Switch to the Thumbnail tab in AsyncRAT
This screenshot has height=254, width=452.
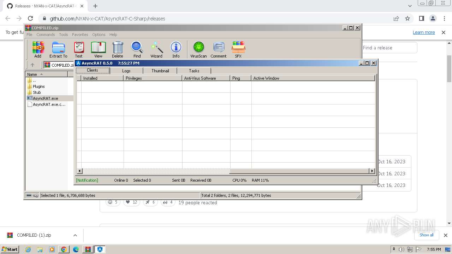[x=160, y=71]
